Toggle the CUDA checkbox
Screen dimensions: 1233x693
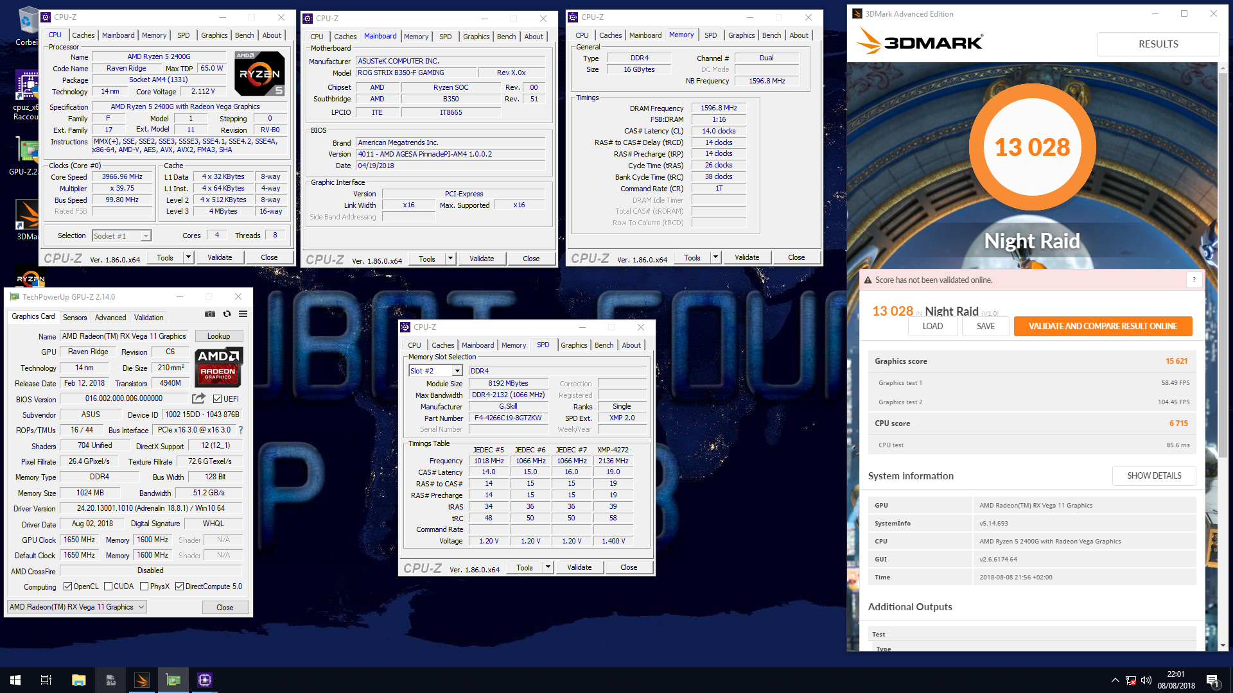coord(109,586)
